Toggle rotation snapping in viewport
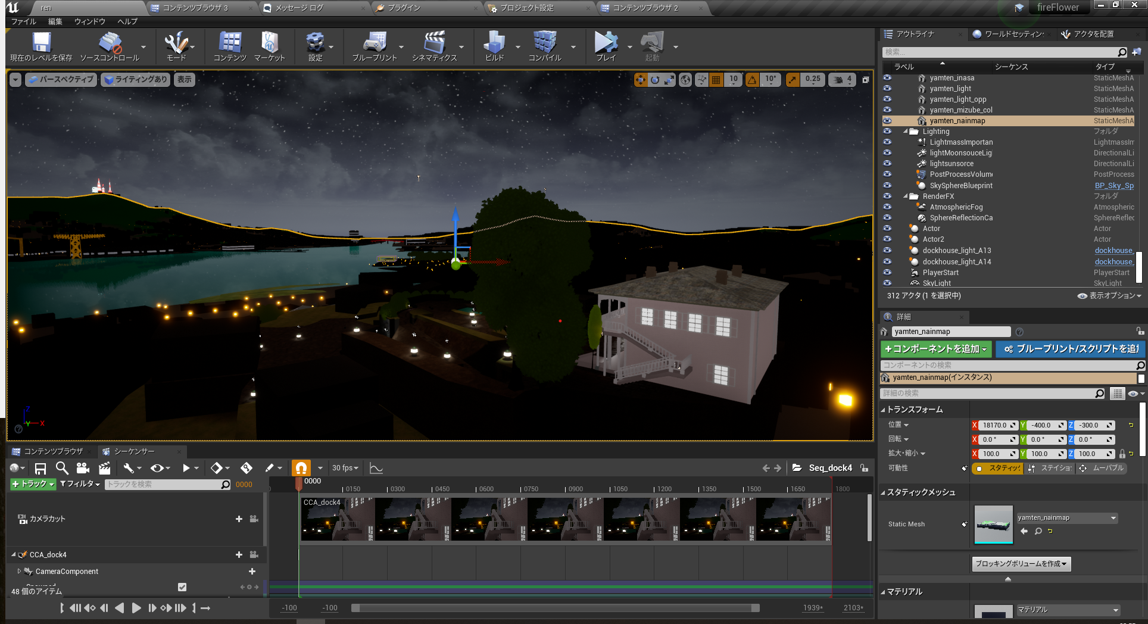The image size is (1148, 624). tap(753, 80)
